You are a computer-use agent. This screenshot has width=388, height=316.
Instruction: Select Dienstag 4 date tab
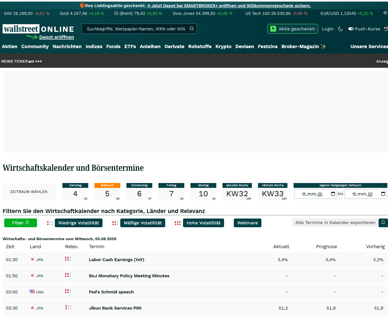(x=75, y=192)
